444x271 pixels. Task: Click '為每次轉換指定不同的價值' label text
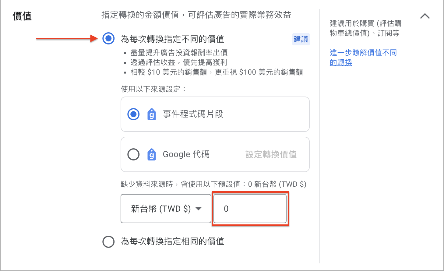[x=173, y=39]
